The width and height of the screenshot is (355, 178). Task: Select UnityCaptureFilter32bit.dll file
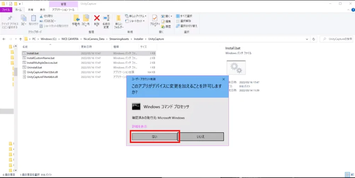[89, 72]
